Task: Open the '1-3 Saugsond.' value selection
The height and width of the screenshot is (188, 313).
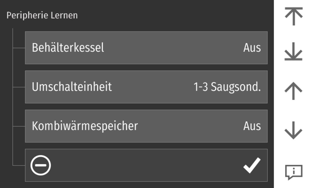Action: tap(227, 87)
